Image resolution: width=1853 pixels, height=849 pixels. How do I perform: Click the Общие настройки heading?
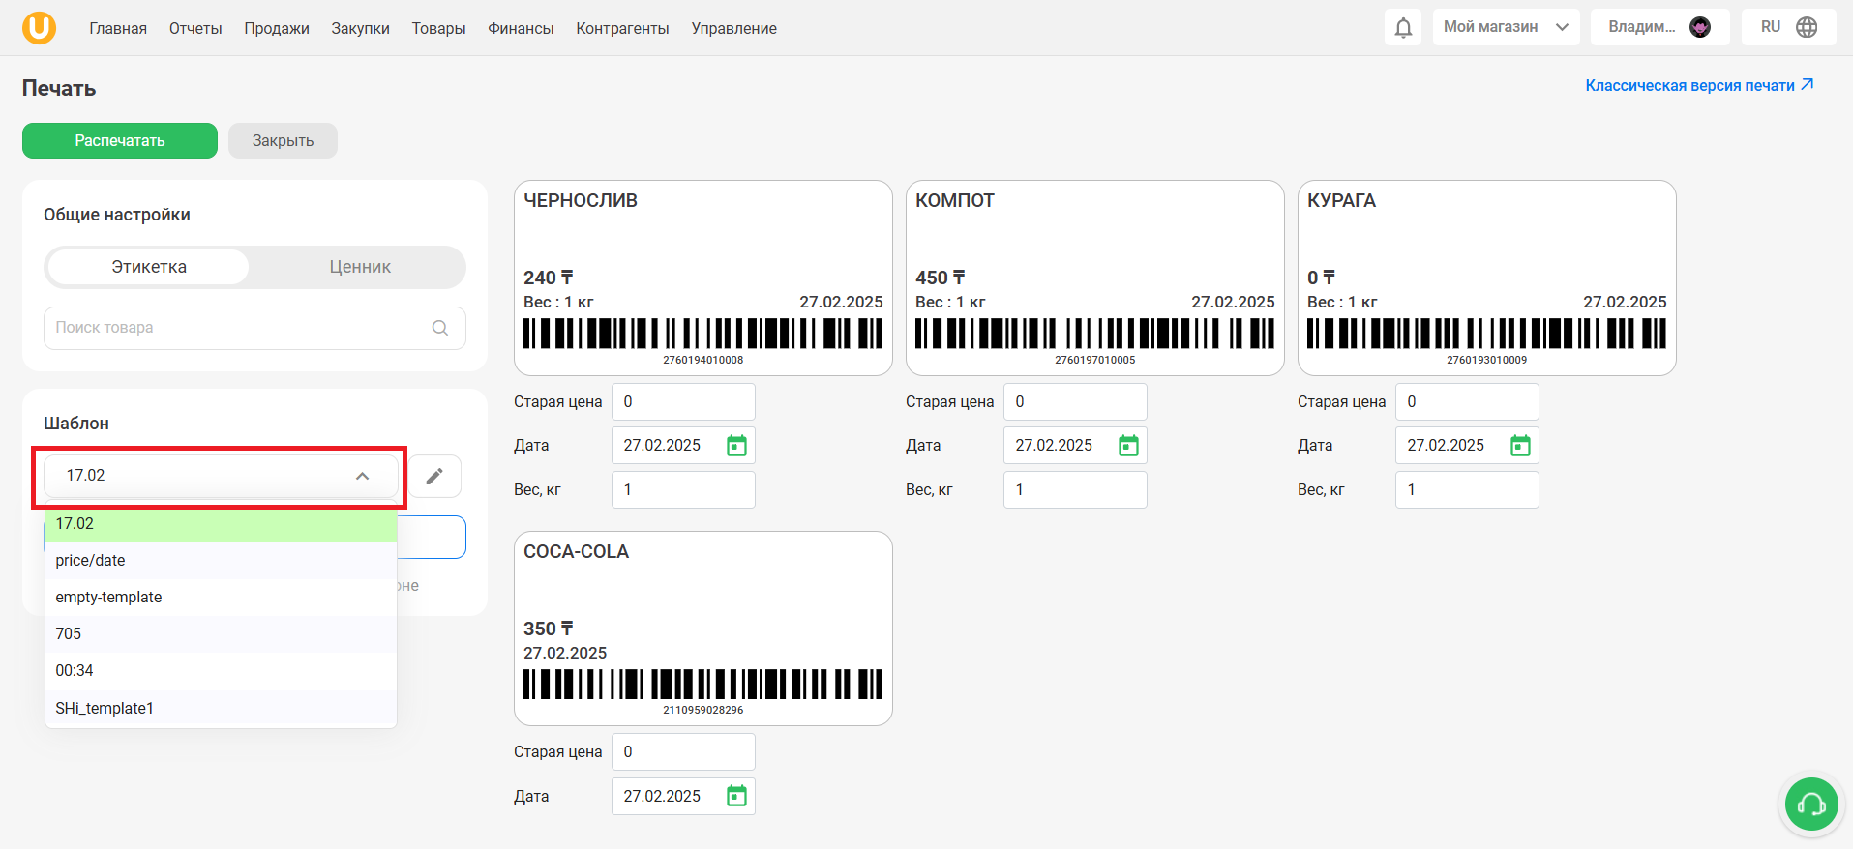point(117,215)
